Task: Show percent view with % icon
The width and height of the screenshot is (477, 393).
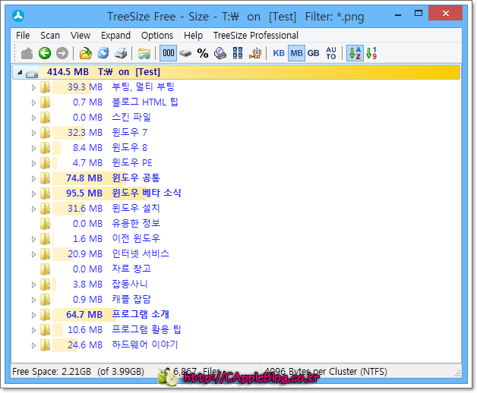Action: pyautogui.click(x=203, y=54)
